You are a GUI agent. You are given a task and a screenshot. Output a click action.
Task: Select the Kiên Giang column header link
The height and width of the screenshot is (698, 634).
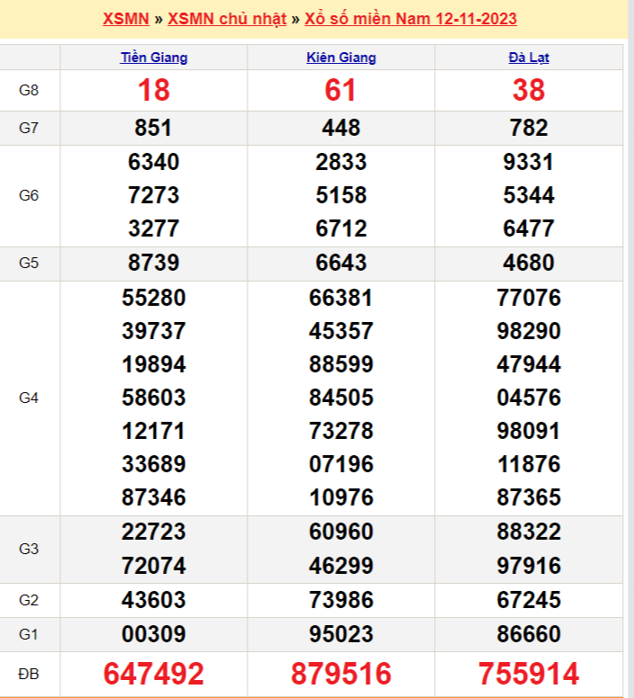341,58
